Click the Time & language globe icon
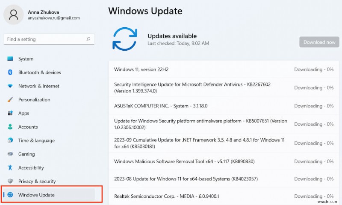The width and height of the screenshot is (342, 205). [x=10, y=141]
